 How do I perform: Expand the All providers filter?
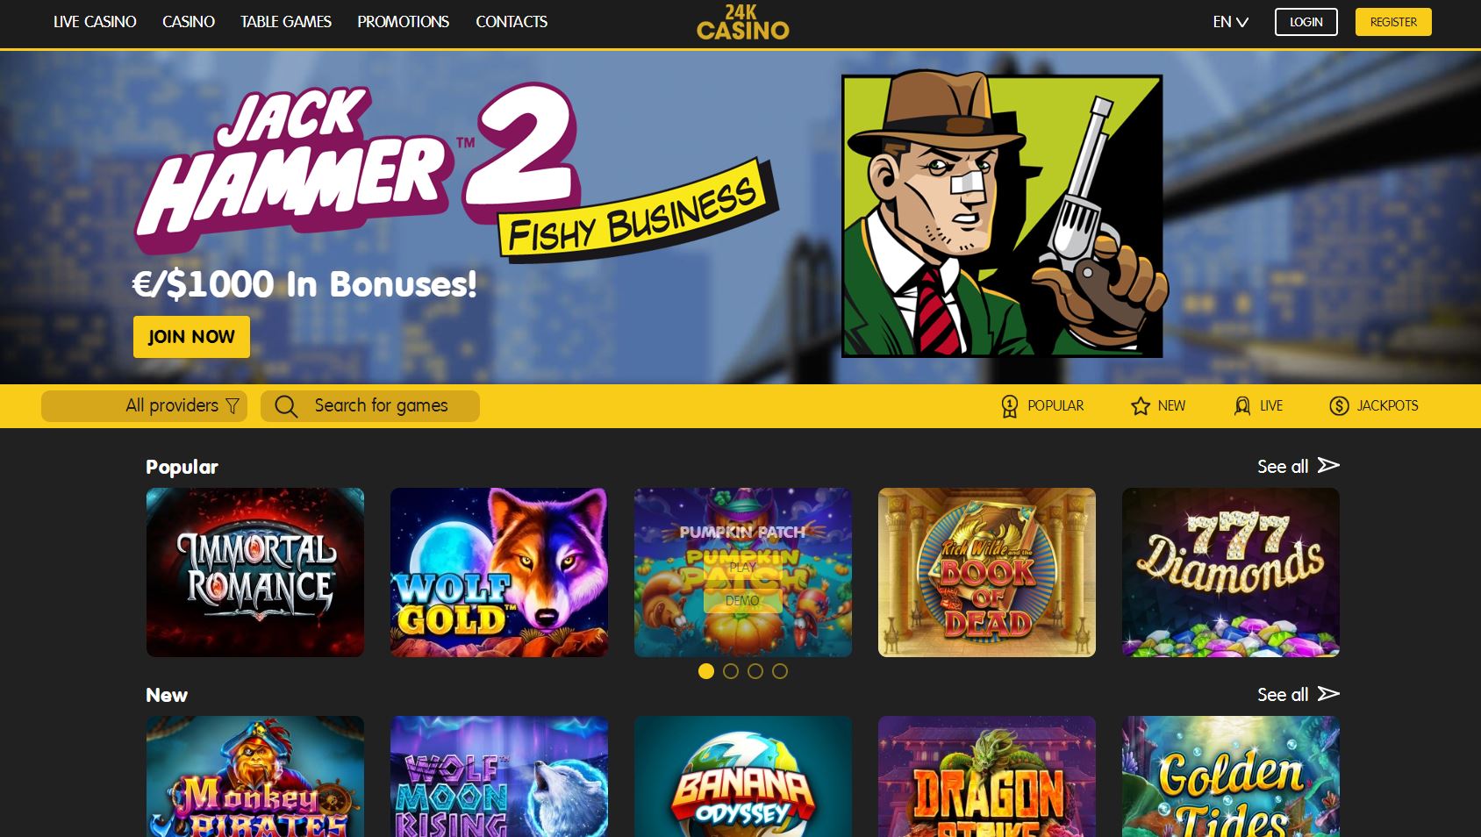144,406
